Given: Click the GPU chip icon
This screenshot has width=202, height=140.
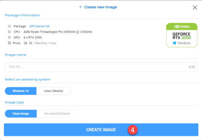Looking at the screenshot, I should pyautogui.click(x=9, y=38).
